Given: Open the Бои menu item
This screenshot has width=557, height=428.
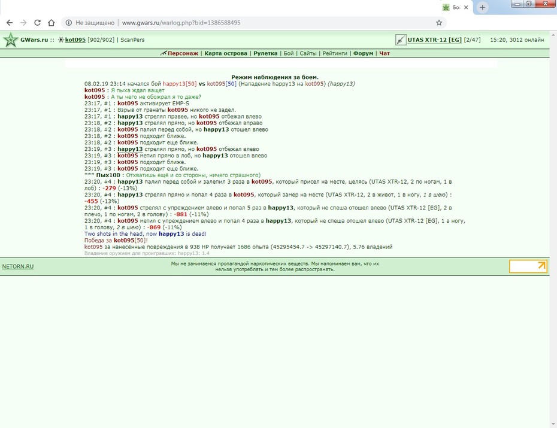Looking at the screenshot, I should click(289, 53).
